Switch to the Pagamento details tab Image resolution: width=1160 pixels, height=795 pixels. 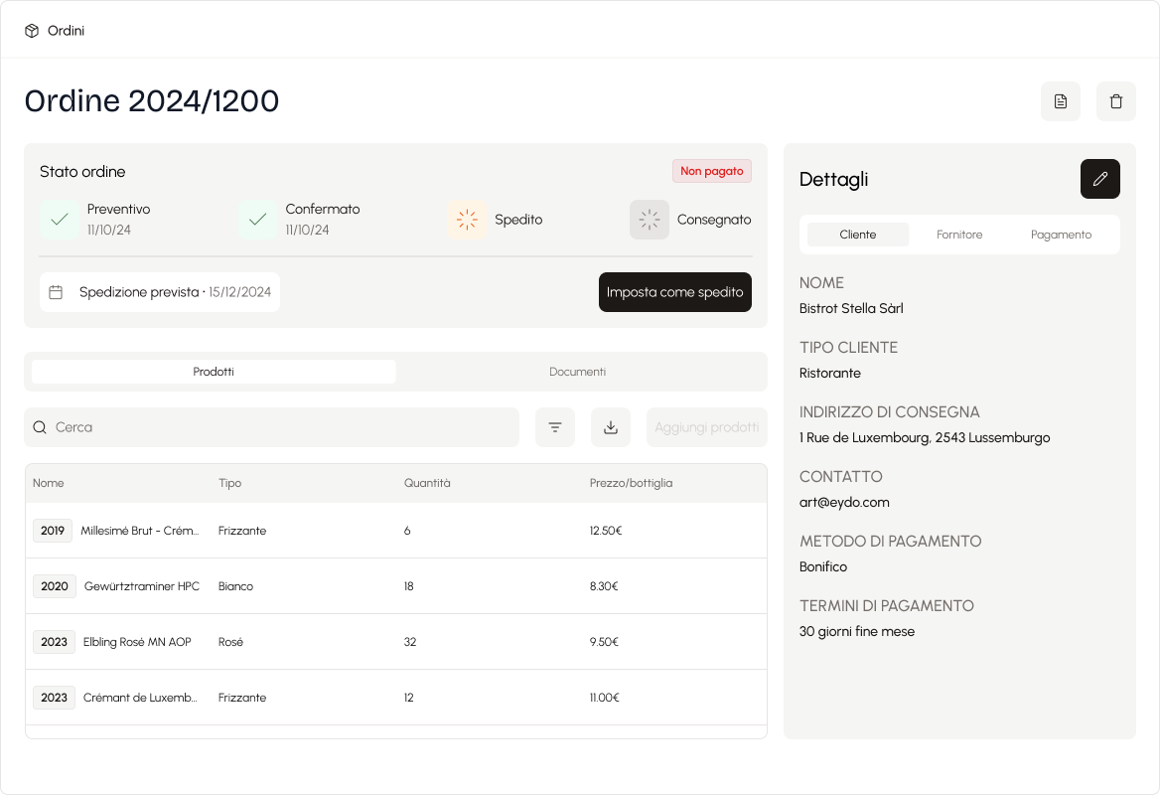click(1061, 235)
